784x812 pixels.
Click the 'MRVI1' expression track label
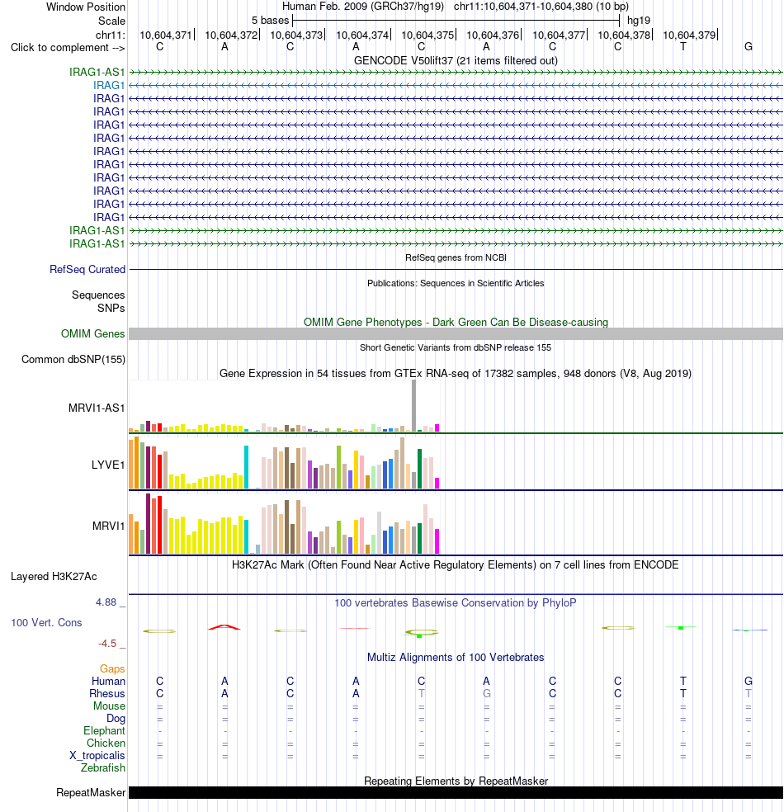click(x=109, y=526)
